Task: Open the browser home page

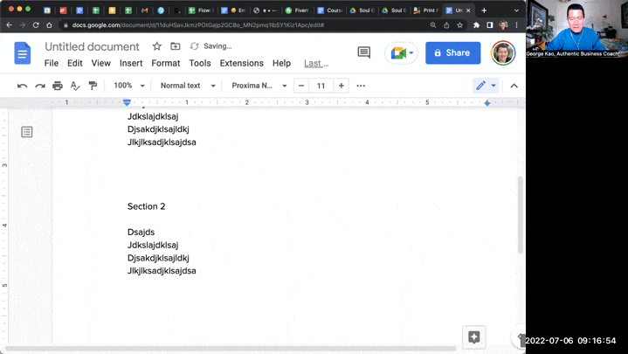Action: click(49, 24)
